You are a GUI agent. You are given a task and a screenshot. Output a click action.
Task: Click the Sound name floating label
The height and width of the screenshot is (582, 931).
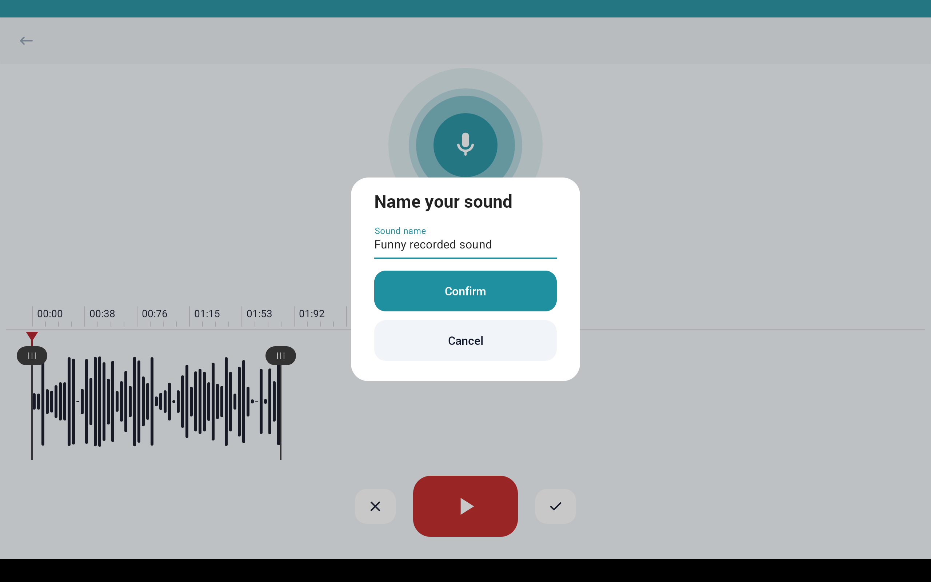[x=400, y=231]
